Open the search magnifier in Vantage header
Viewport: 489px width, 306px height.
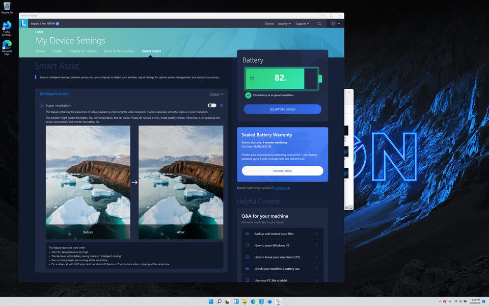pos(319,24)
